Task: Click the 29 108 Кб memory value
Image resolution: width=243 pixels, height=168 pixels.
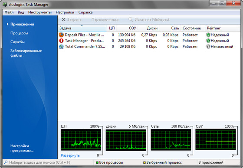Action: click(x=128, y=47)
